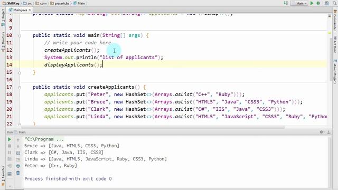338x190 pixels.
Task: Click the args parameter on line 10
Action: (134, 35)
